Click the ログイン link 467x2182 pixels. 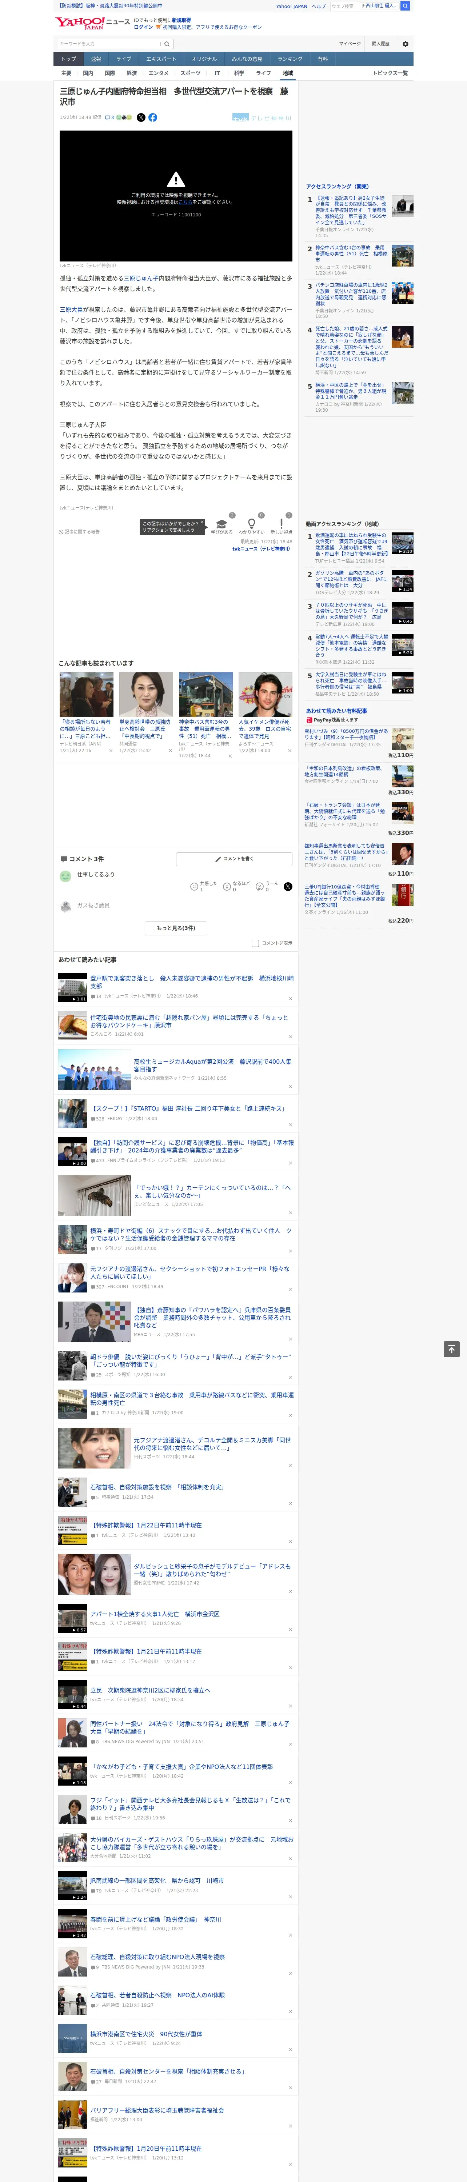[x=143, y=27]
